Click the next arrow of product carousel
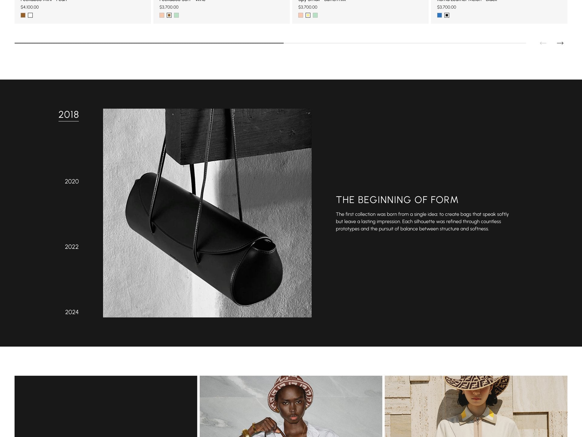The height and width of the screenshot is (437, 582). tap(560, 43)
